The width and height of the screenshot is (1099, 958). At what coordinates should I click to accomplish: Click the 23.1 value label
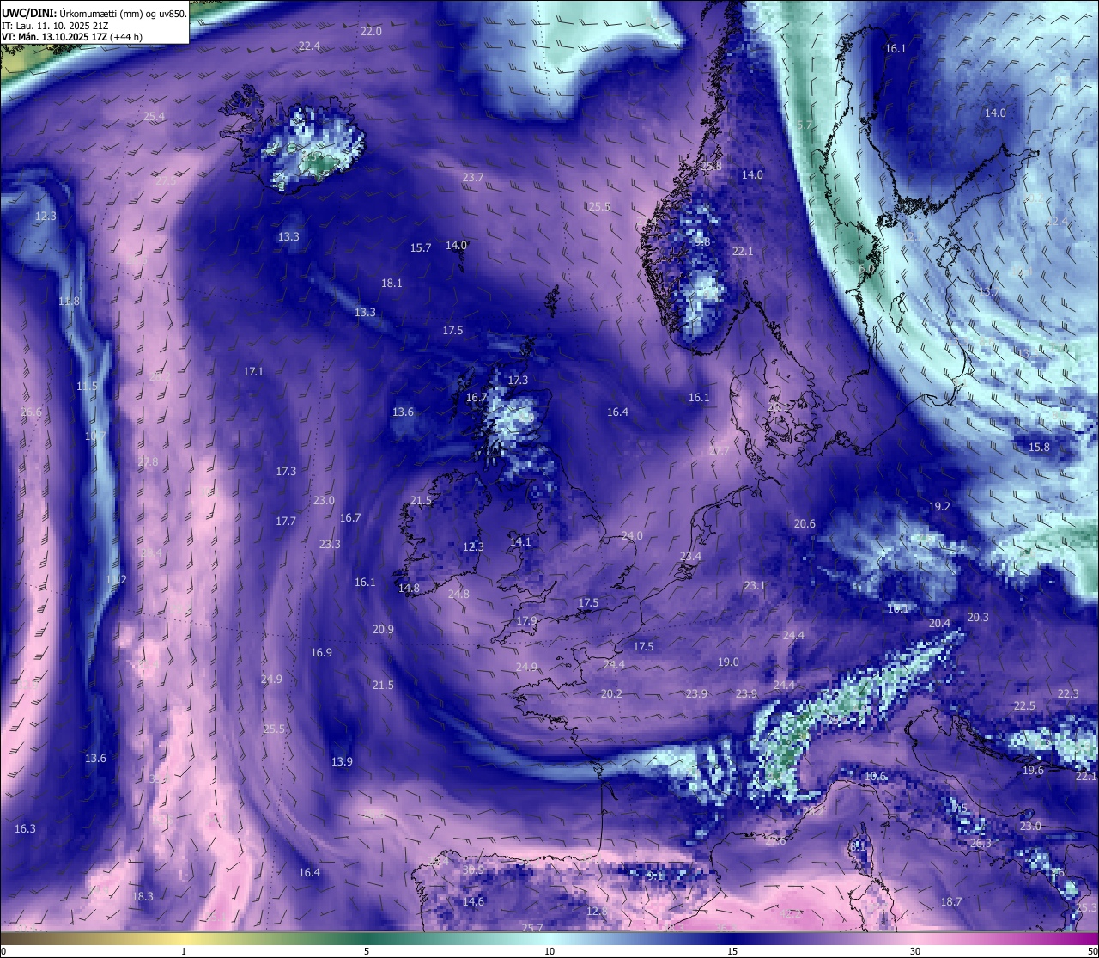tap(755, 585)
